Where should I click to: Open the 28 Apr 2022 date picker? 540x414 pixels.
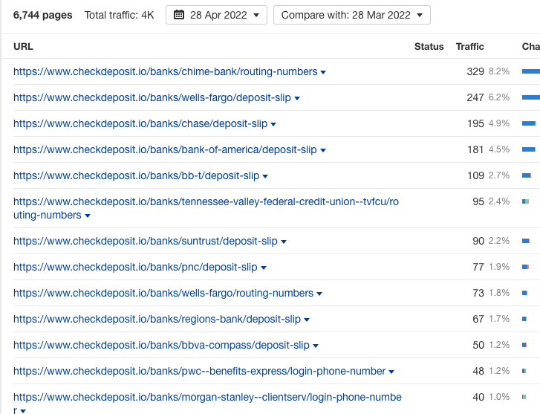[x=216, y=15]
